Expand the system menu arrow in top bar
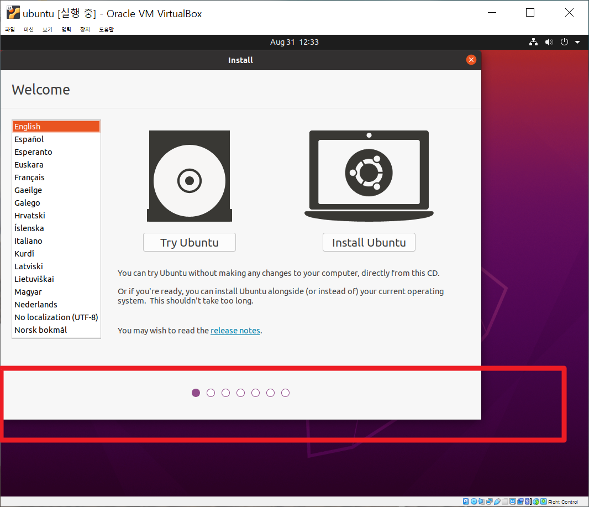The width and height of the screenshot is (589, 507). click(577, 42)
